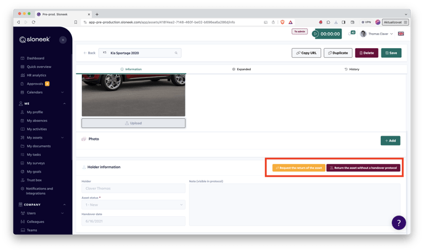The width and height of the screenshot is (424, 252).
Task: Switch to the Expanded tab
Action: tap(242, 69)
